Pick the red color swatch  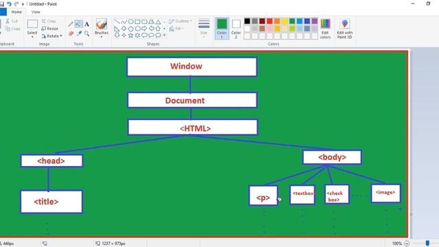pos(270,21)
